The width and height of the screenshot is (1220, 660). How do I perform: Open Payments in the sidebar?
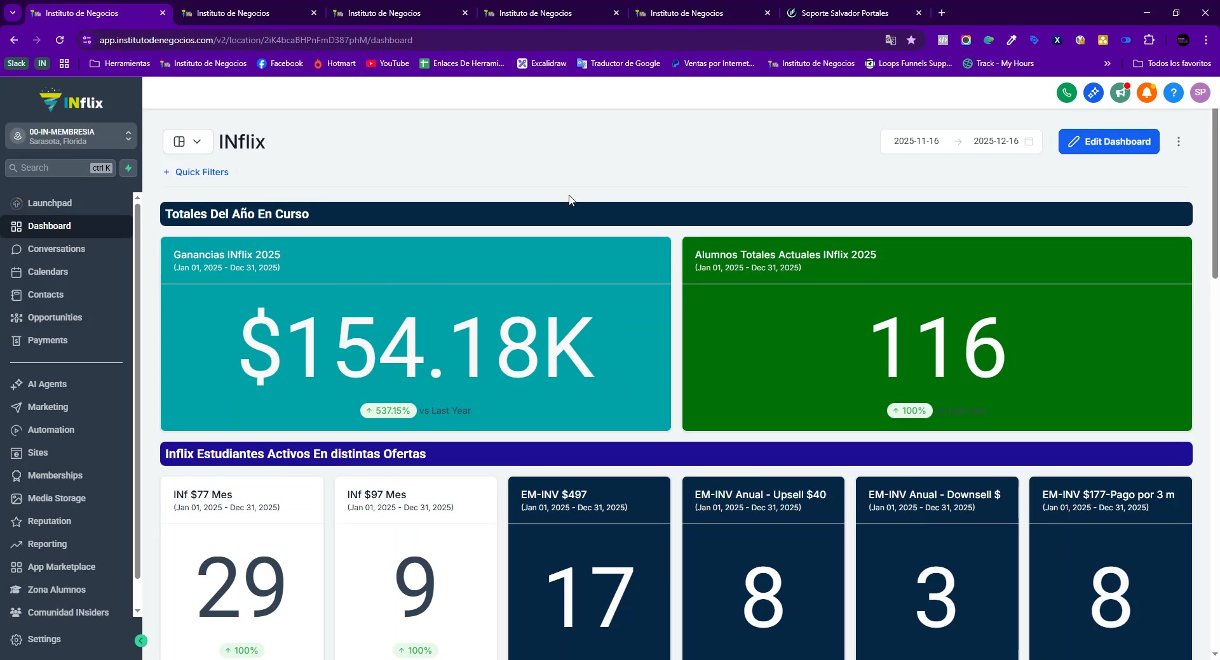click(x=67, y=340)
